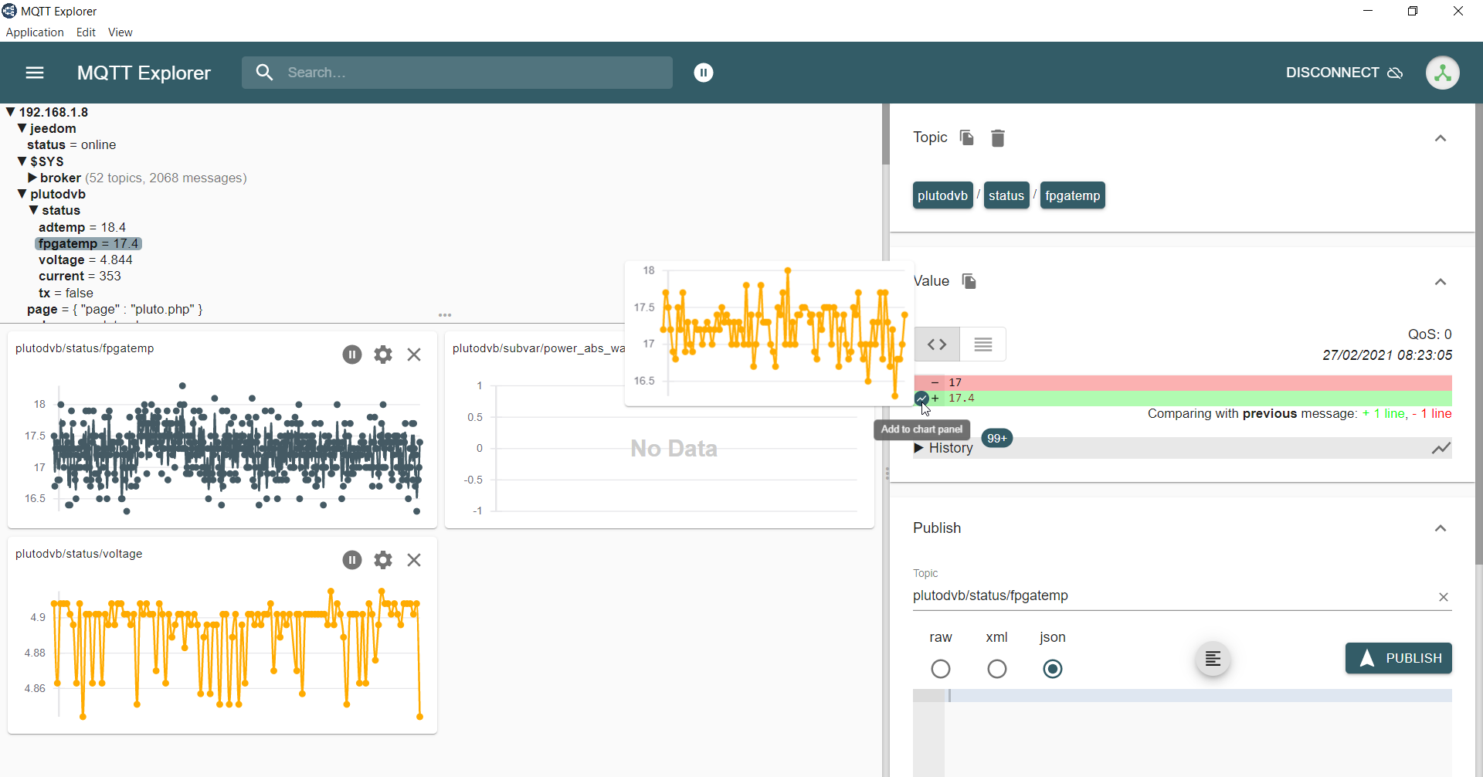Open settings for the fpgatemp chart
1483x777 pixels.
[x=383, y=355]
